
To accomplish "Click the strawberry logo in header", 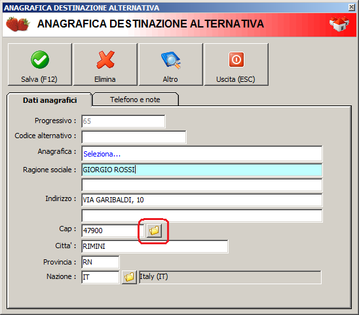I will pyautogui.click(x=18, y=24).
